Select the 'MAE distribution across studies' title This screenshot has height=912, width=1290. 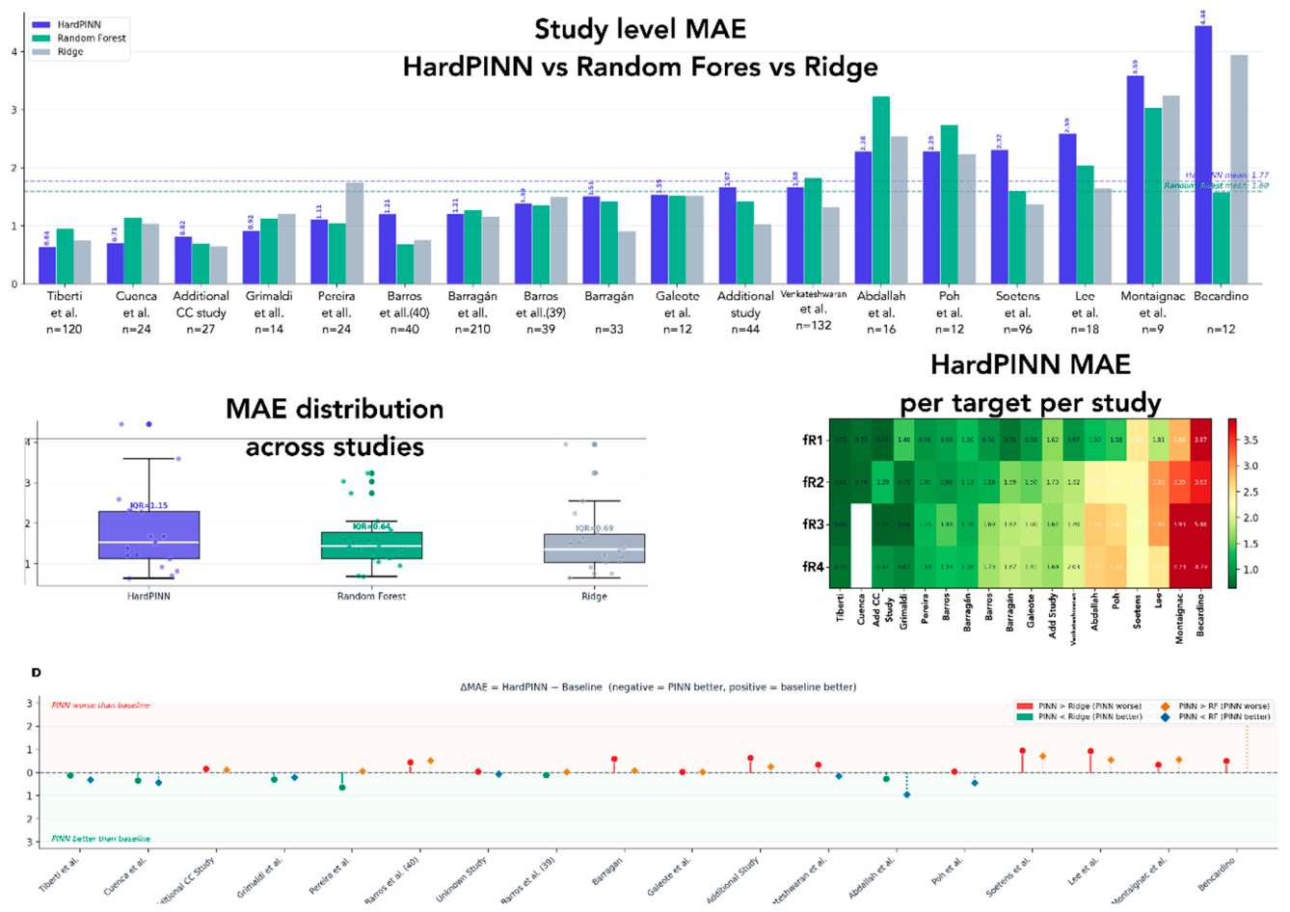pyautogui.click(x=335, y=427)
